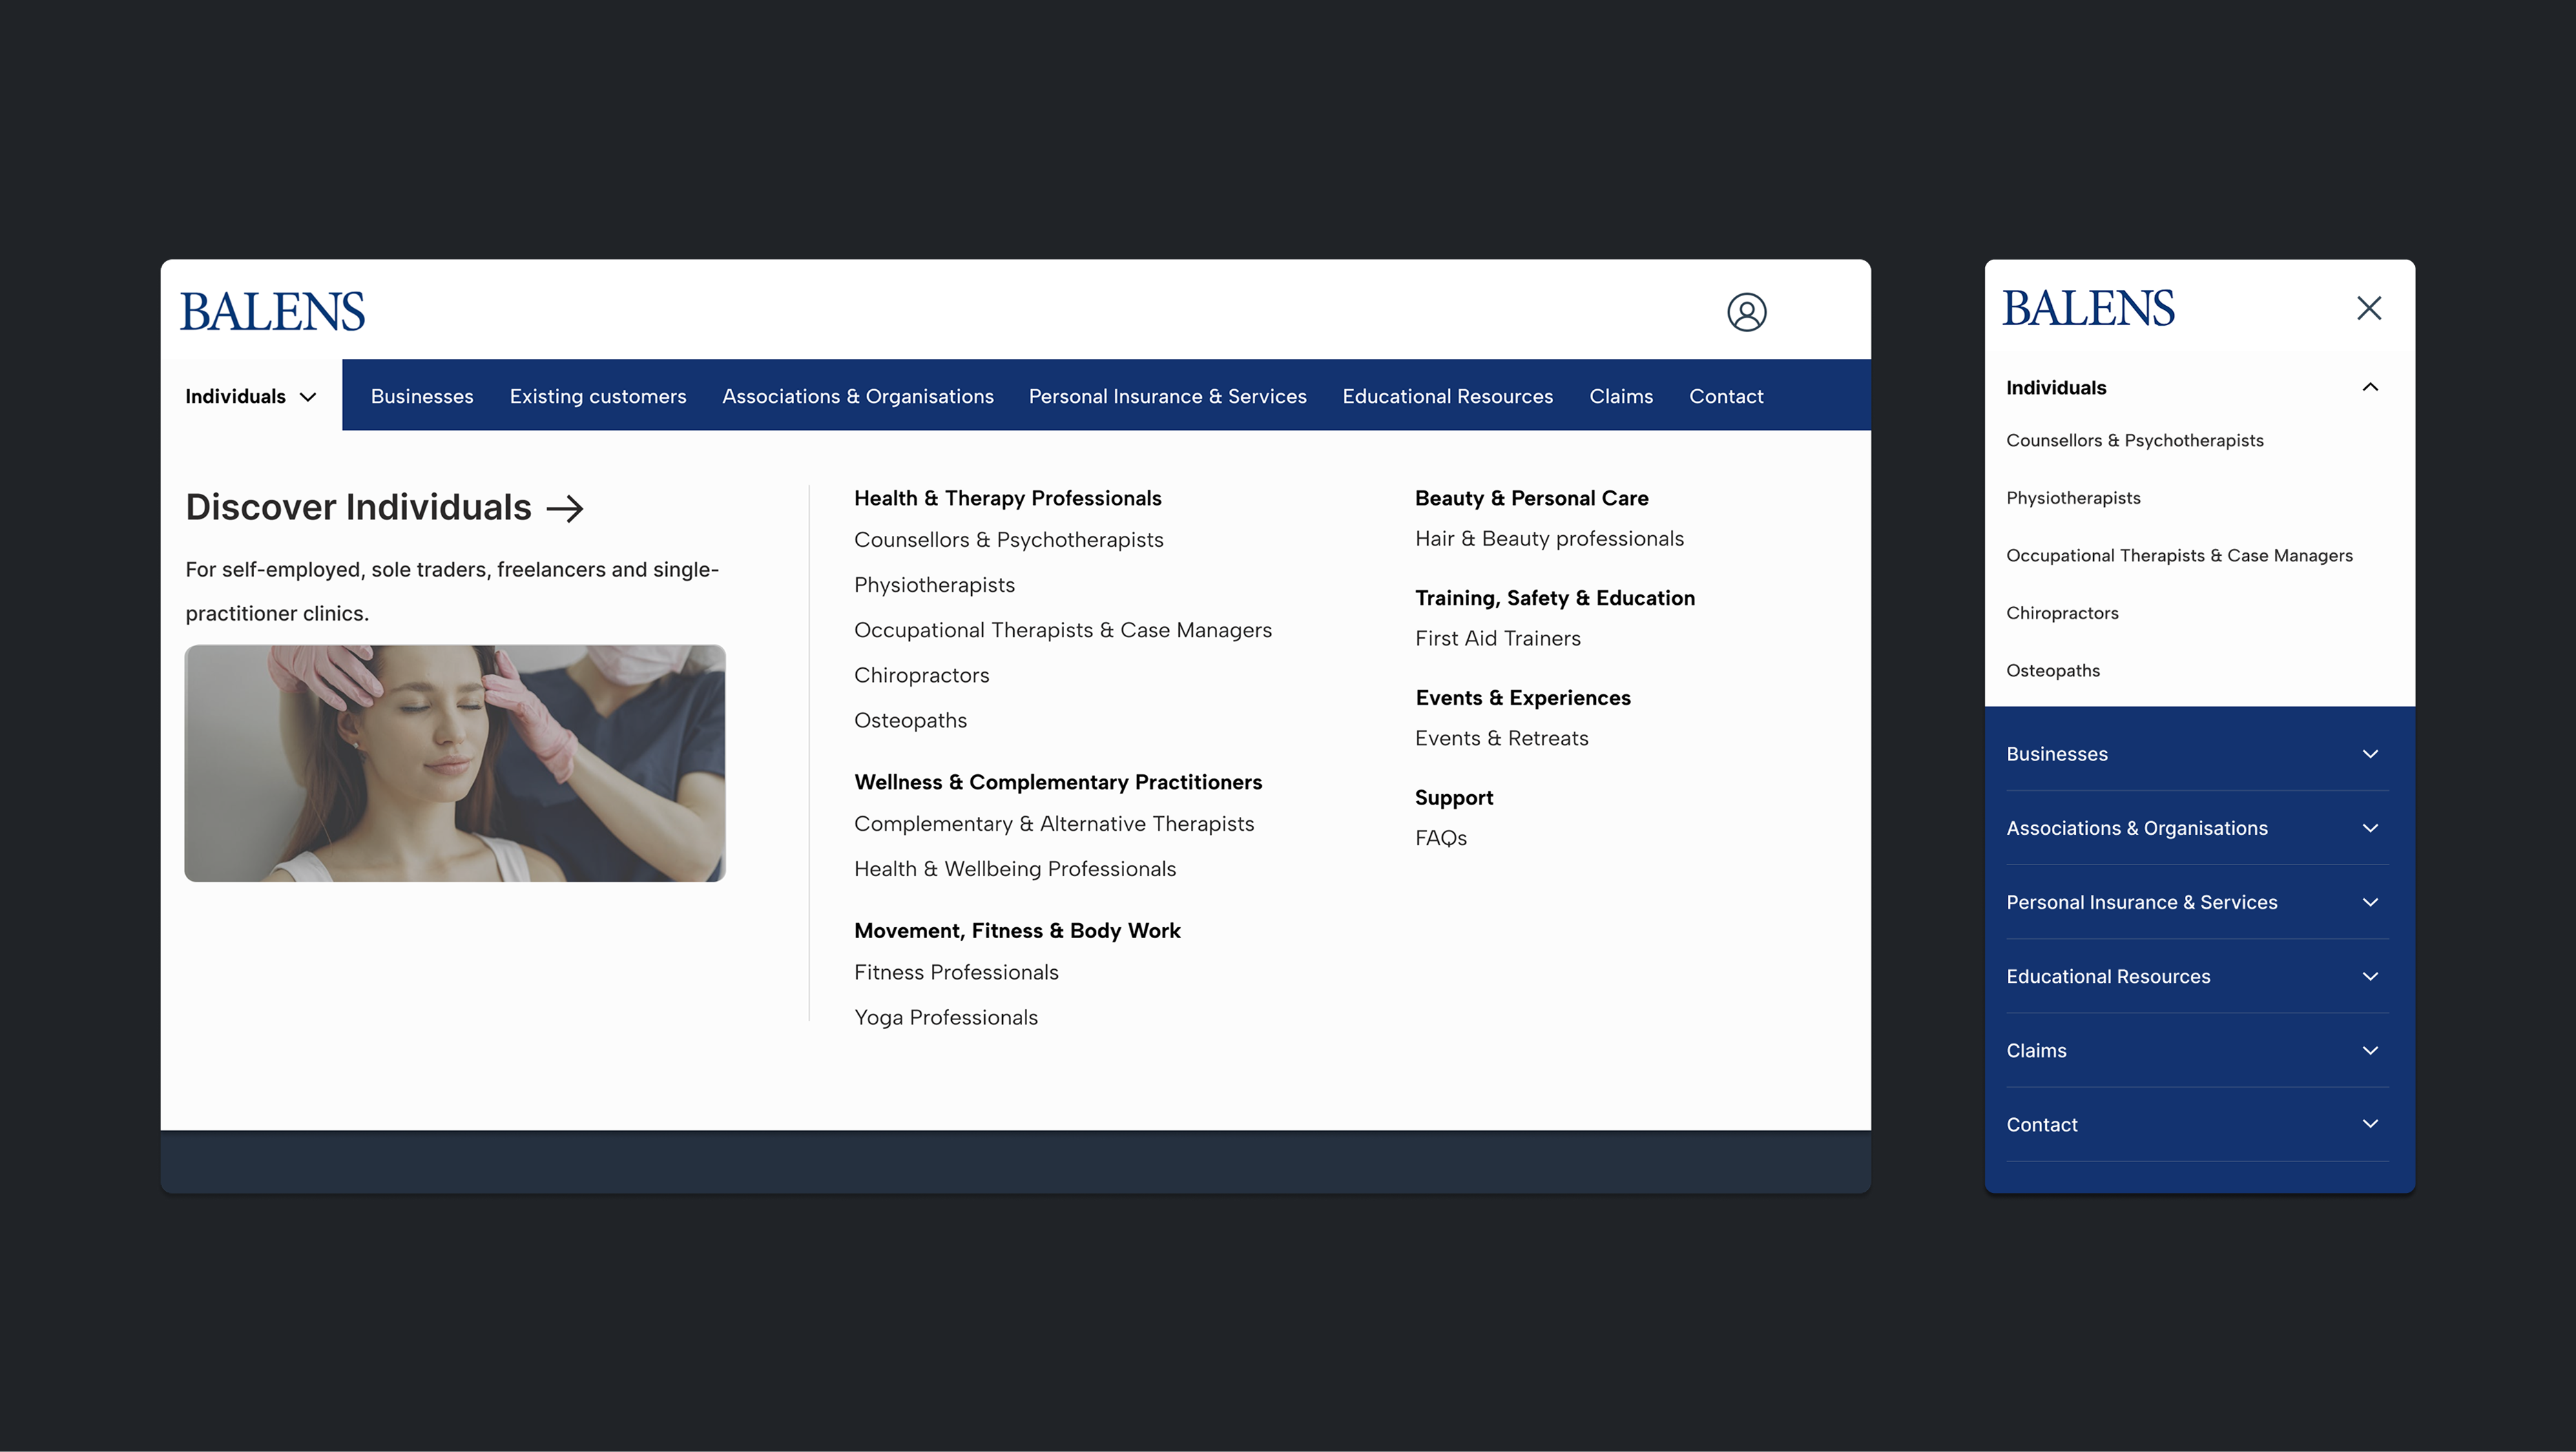Expand the Claims mobile menu chevron

tap(2369, 1050)
